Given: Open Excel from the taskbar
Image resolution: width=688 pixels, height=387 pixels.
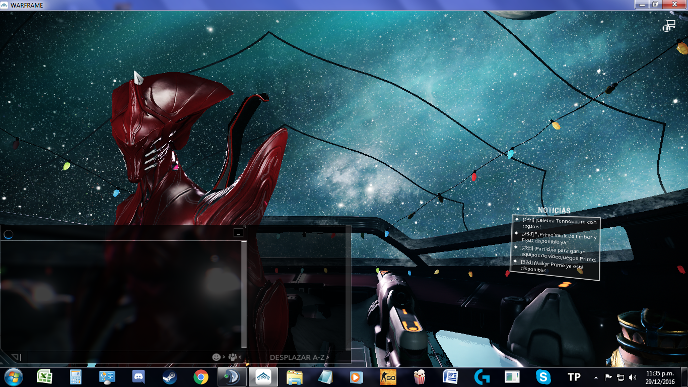Looking at the screenshot, I should pyautogui.click(x=45, y=377).
